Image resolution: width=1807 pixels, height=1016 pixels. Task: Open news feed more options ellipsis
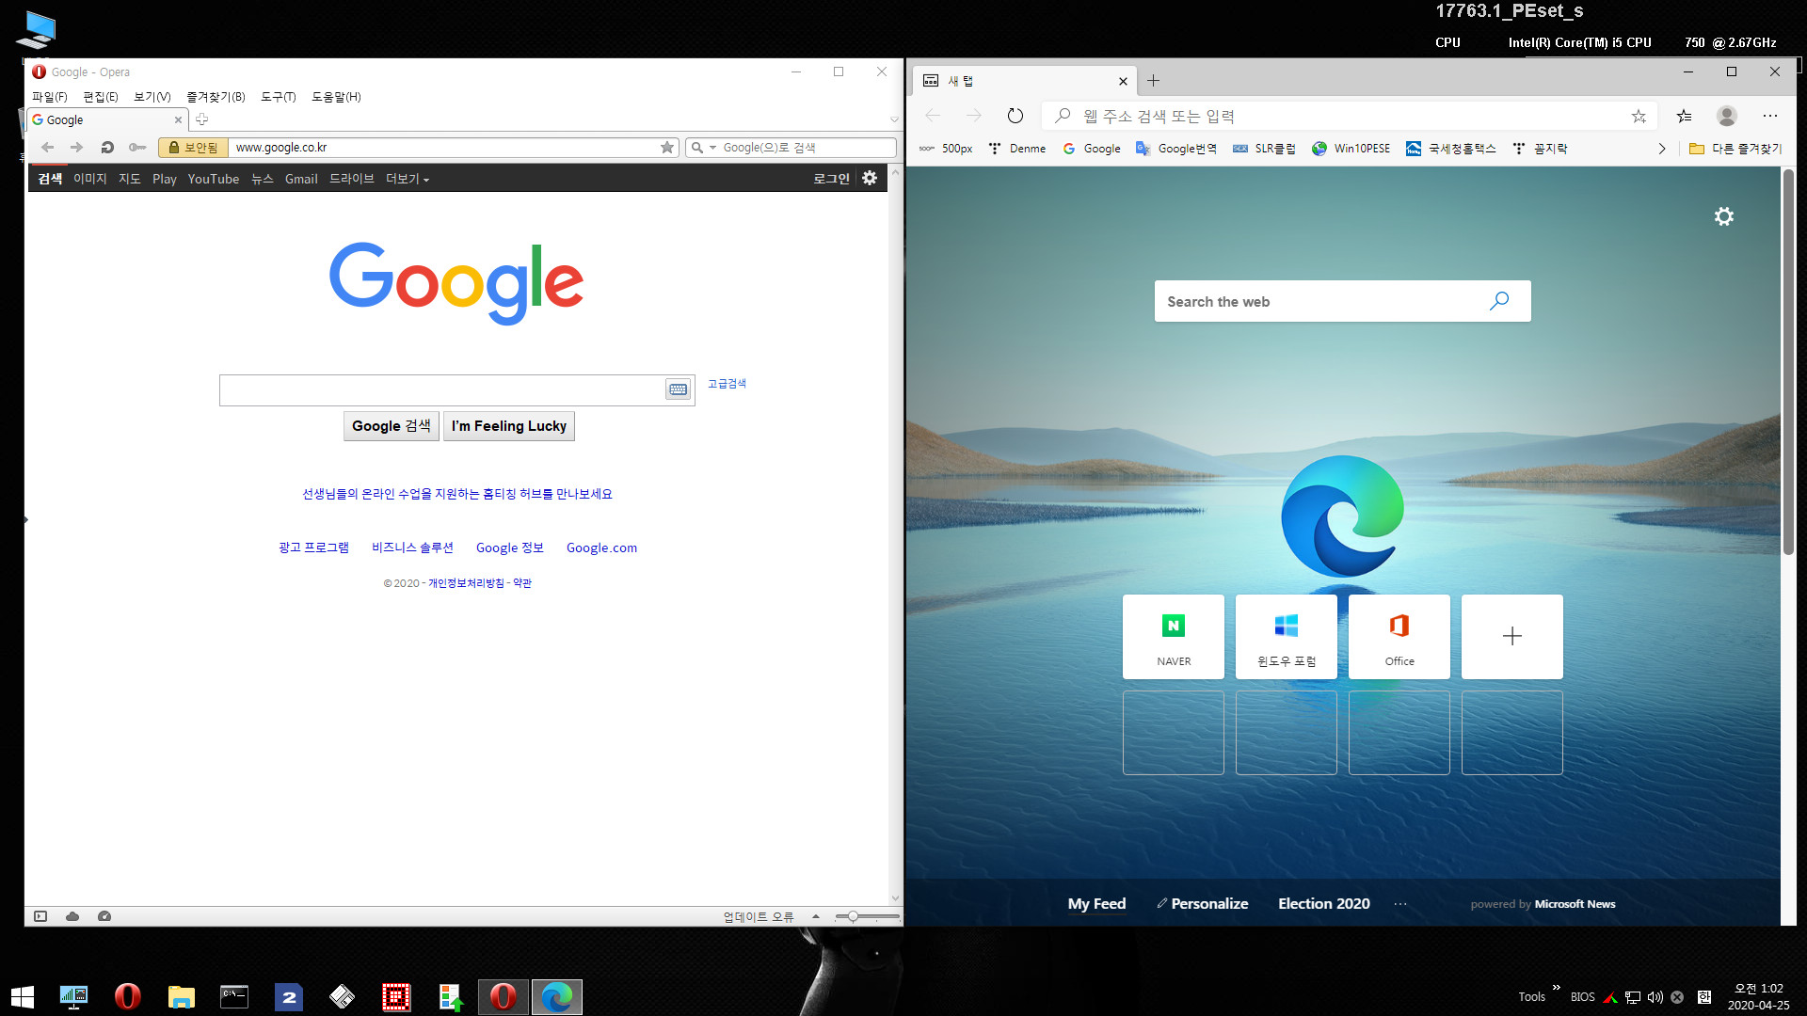pyautogui.click(x=1400, y=904)
